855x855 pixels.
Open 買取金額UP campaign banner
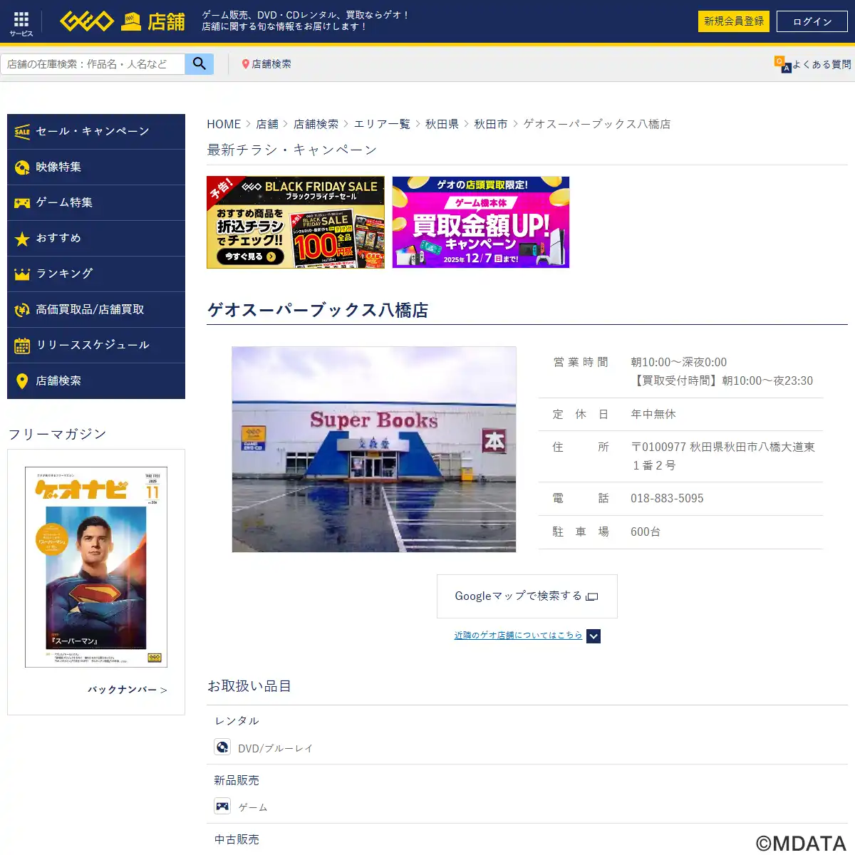point(481,222)
